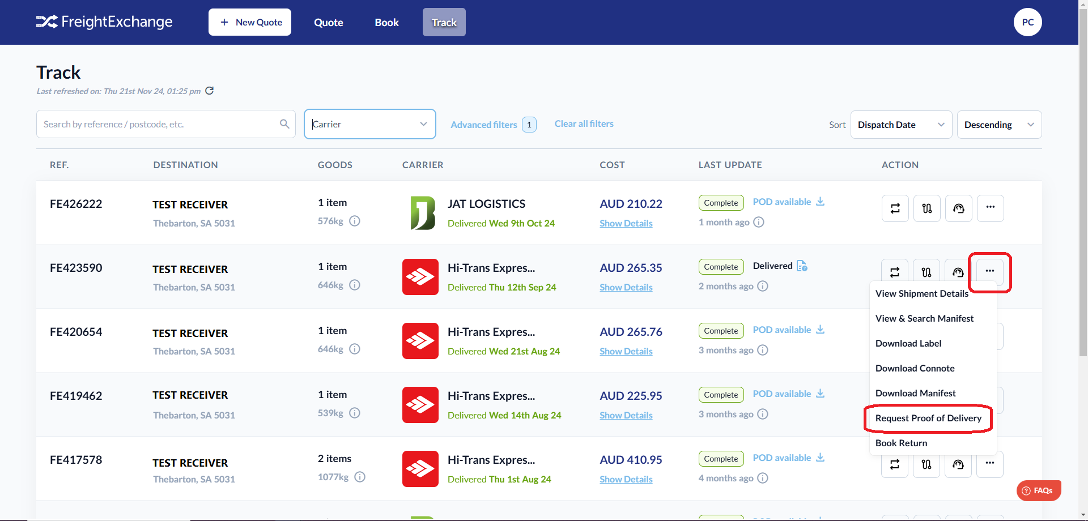Viewport: 1088px width, 521px height.
Task: Click the advanced filters count badge
Action: click(x=529, y=125)
